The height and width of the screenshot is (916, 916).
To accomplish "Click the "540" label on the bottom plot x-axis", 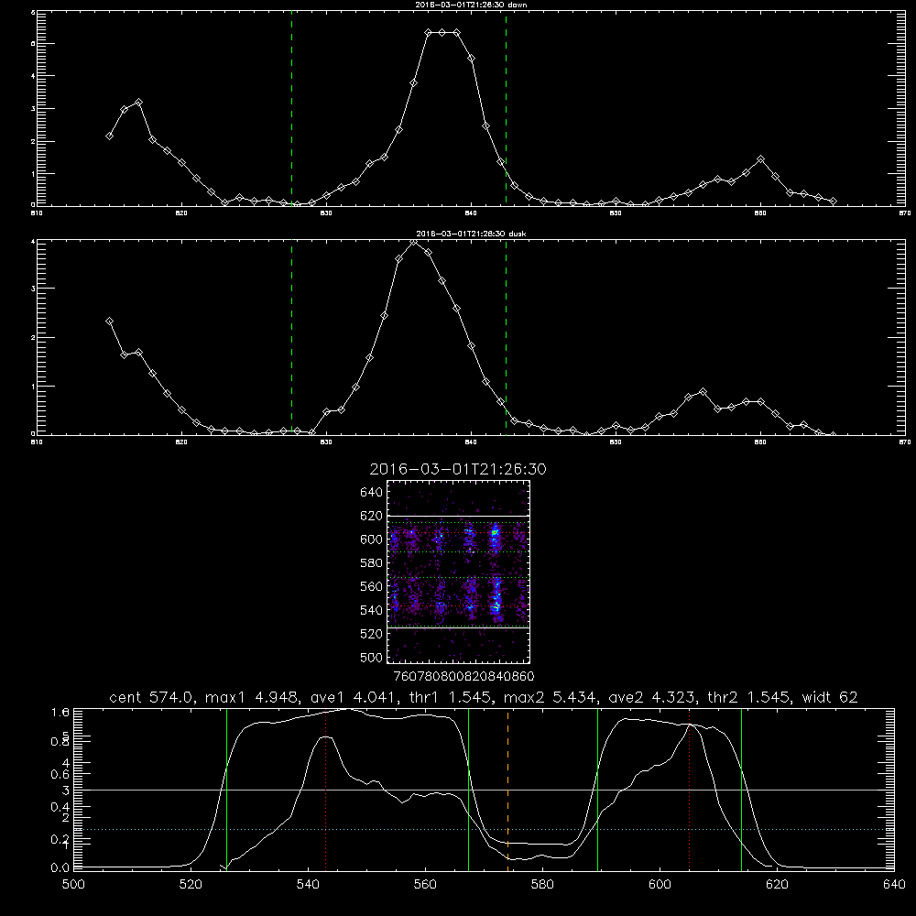I will [308, 885].
